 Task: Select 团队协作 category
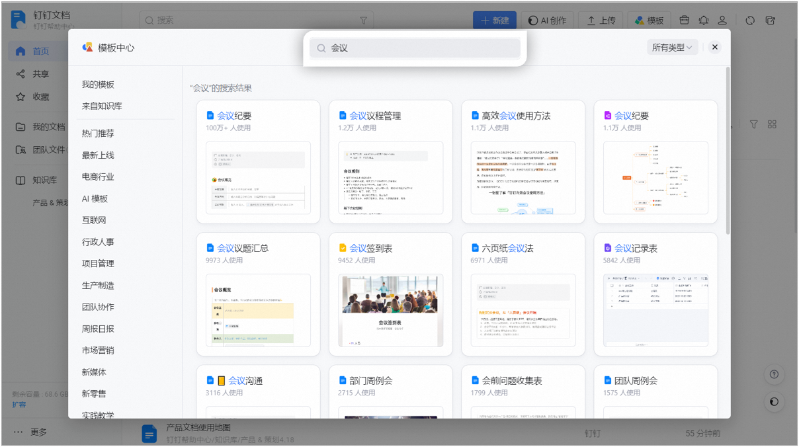(98, 307)
